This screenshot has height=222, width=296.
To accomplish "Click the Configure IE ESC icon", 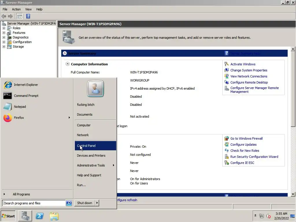I will (x=226, y=162).
